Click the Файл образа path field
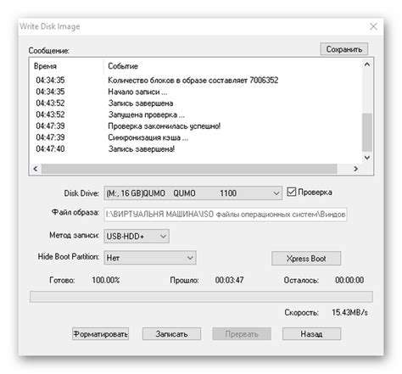This screenshot has width=402, height=374. [226, 215]
